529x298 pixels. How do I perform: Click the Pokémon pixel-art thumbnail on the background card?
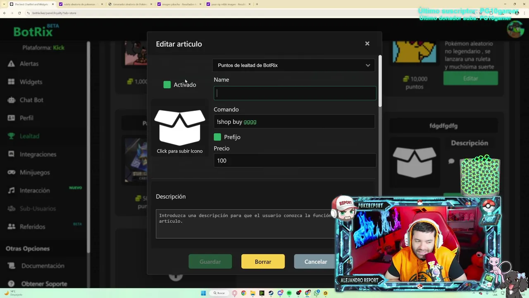pyautogui.click(x=414, y=52)
